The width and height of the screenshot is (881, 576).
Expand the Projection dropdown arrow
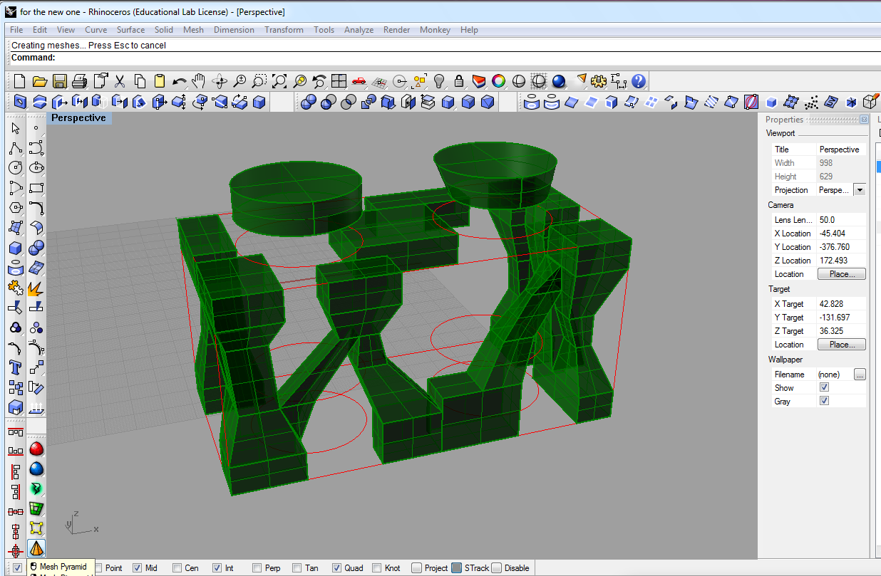click(x=859, y=190)
